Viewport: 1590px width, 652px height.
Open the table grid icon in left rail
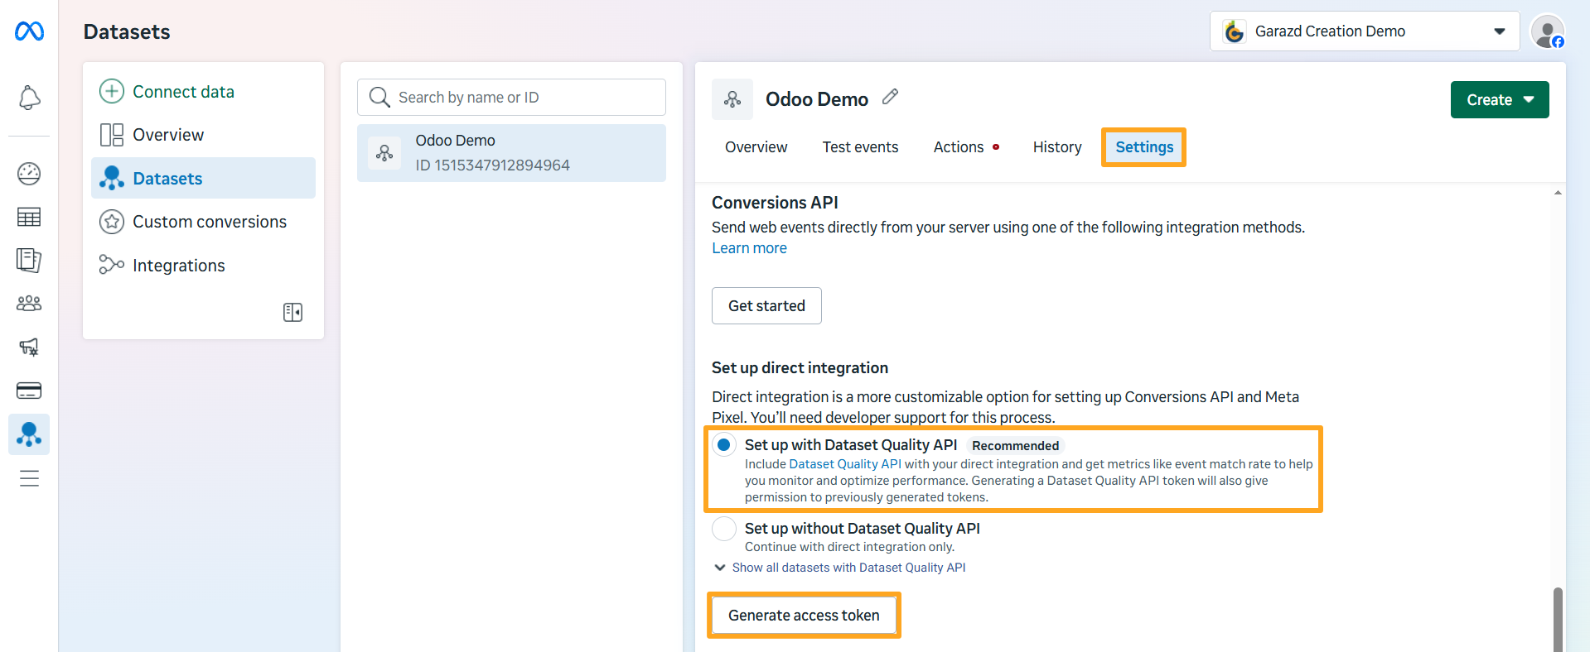tap(29, 218)
